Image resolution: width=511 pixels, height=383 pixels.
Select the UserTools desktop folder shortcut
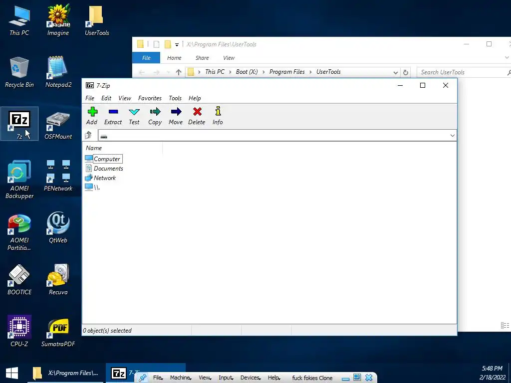point(97,20)
